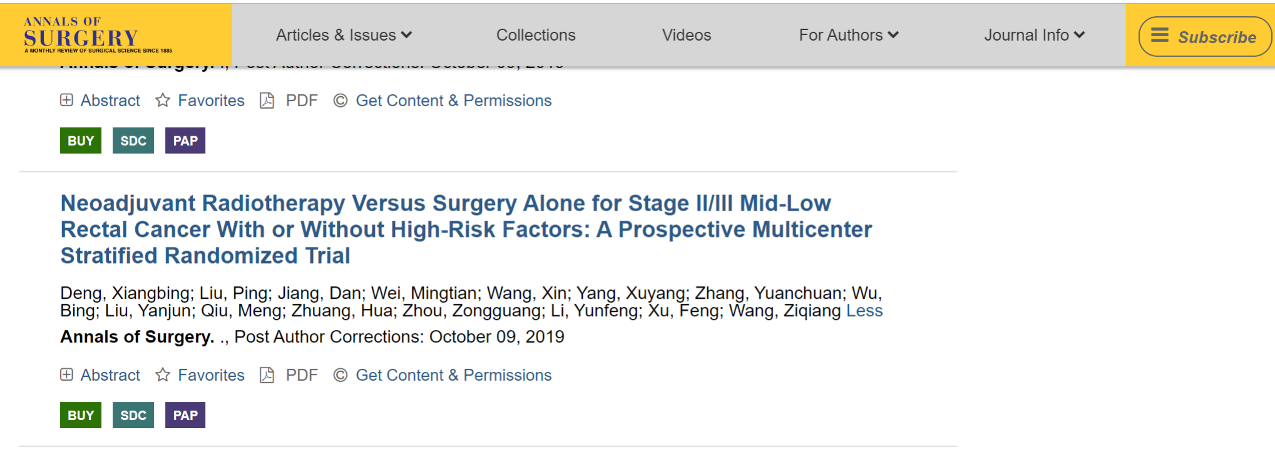
Task: Click the green BUY badge for the Neoadjuvant article
Action: [81, 416]
